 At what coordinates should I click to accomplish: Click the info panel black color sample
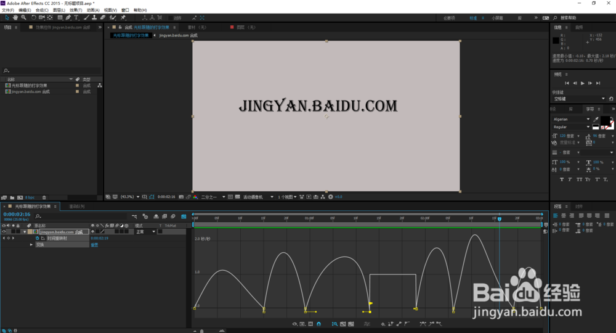click(556, 40)
